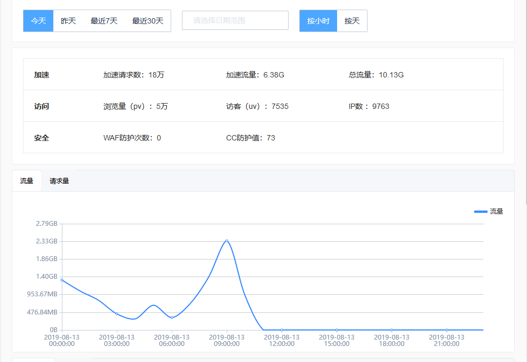527x362 pixels.
Task: Click the peak data point at 09:00
Action: (227, 241)
